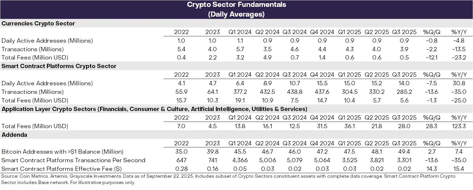Click "Smart Contract Platforms Transactions Per Second" label
Viewport: 473px width, 190px height.
[x=73, y=160]
